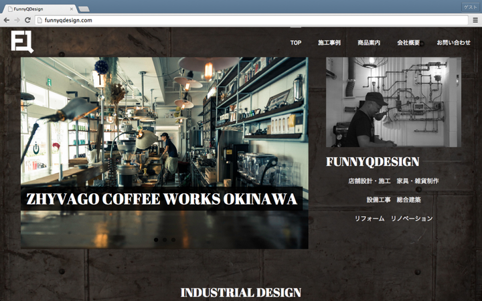Screen dimensions: 482x301
Task: Open the 商品案内 navigation link
Action: click(369, 43)
